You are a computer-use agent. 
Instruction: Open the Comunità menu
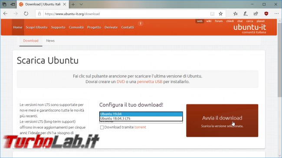click(76, 27)
